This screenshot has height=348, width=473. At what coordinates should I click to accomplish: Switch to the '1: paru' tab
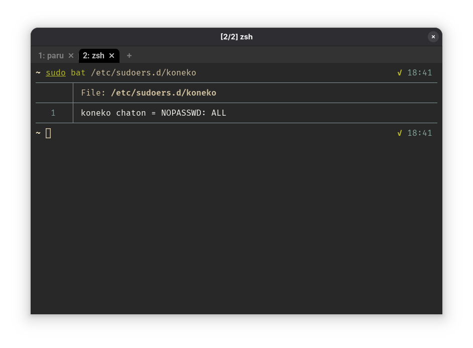pyautogui.click(x=51, y=56)
